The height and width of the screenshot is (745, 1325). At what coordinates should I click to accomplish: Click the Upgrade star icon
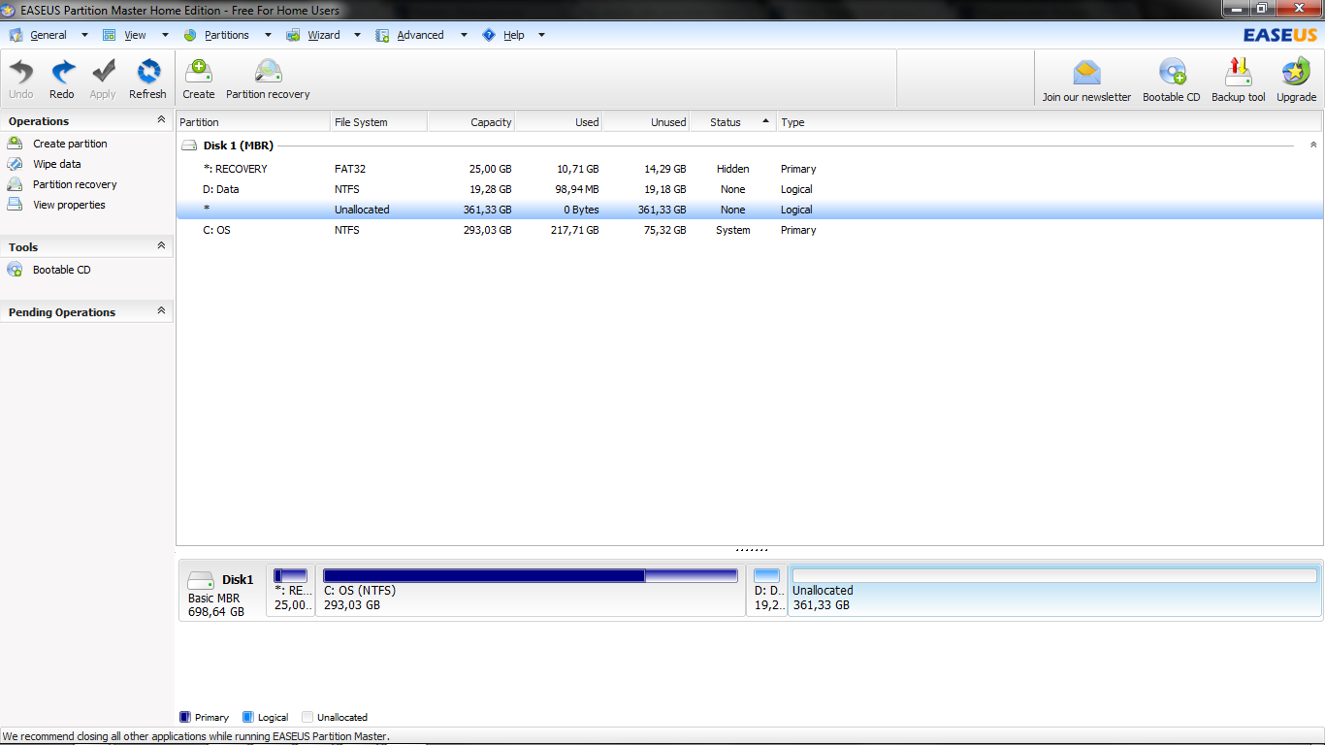[x=1296, y=73]
